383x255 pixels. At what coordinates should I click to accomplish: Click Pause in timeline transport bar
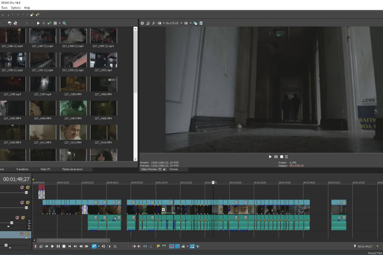58,246
